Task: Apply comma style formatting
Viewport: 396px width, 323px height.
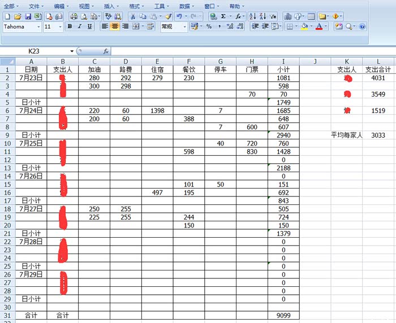Action: click(219, 27)
